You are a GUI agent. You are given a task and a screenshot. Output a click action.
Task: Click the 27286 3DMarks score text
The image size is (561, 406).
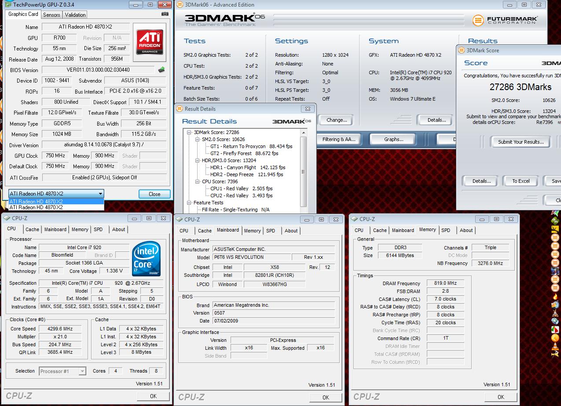point(521,87)
